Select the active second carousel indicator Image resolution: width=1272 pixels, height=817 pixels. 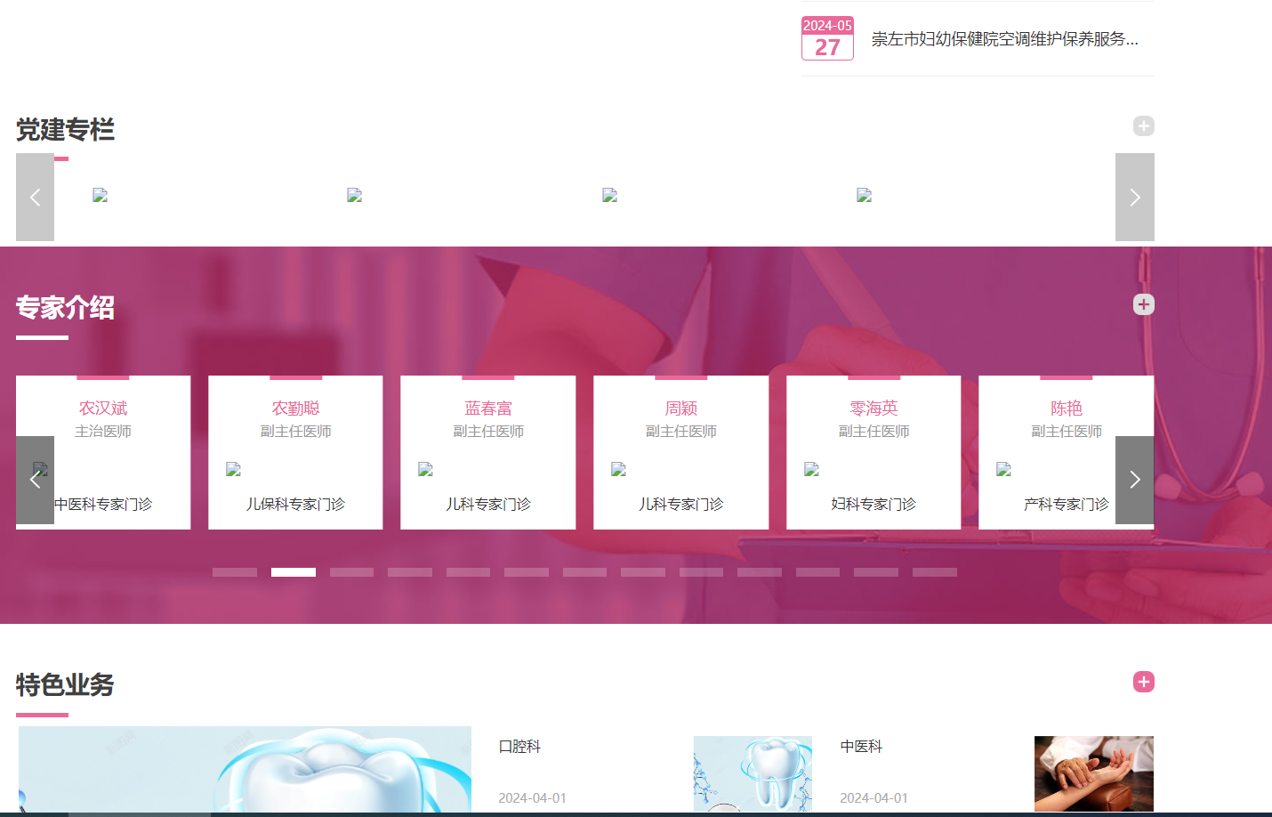(294, 572)
